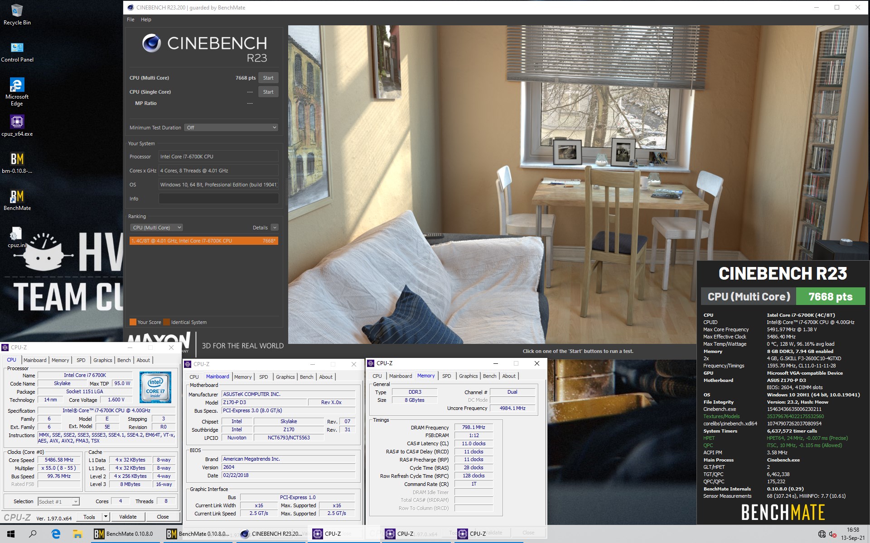The width and height of the screenshot is (870, 543).
Task: Select the bm-0.10.8 installer desktop icon
Action: [17, 163]
